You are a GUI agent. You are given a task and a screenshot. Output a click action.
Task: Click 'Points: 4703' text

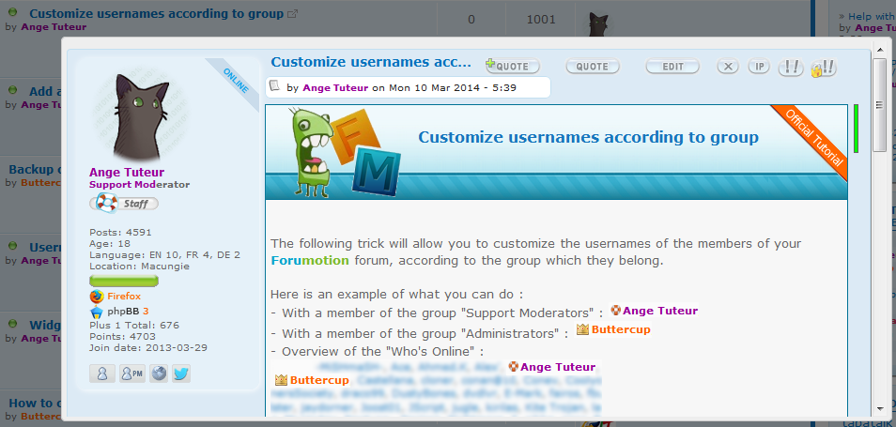pos(122,337)
